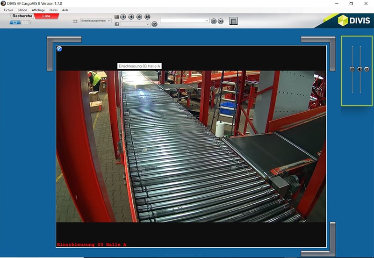Click the large square fullscreen button

[234, 21]
